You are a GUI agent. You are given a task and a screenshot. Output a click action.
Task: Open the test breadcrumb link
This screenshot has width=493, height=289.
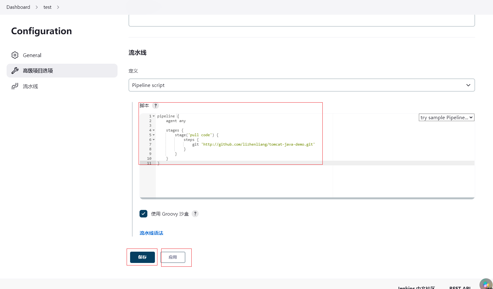[47, 7]
